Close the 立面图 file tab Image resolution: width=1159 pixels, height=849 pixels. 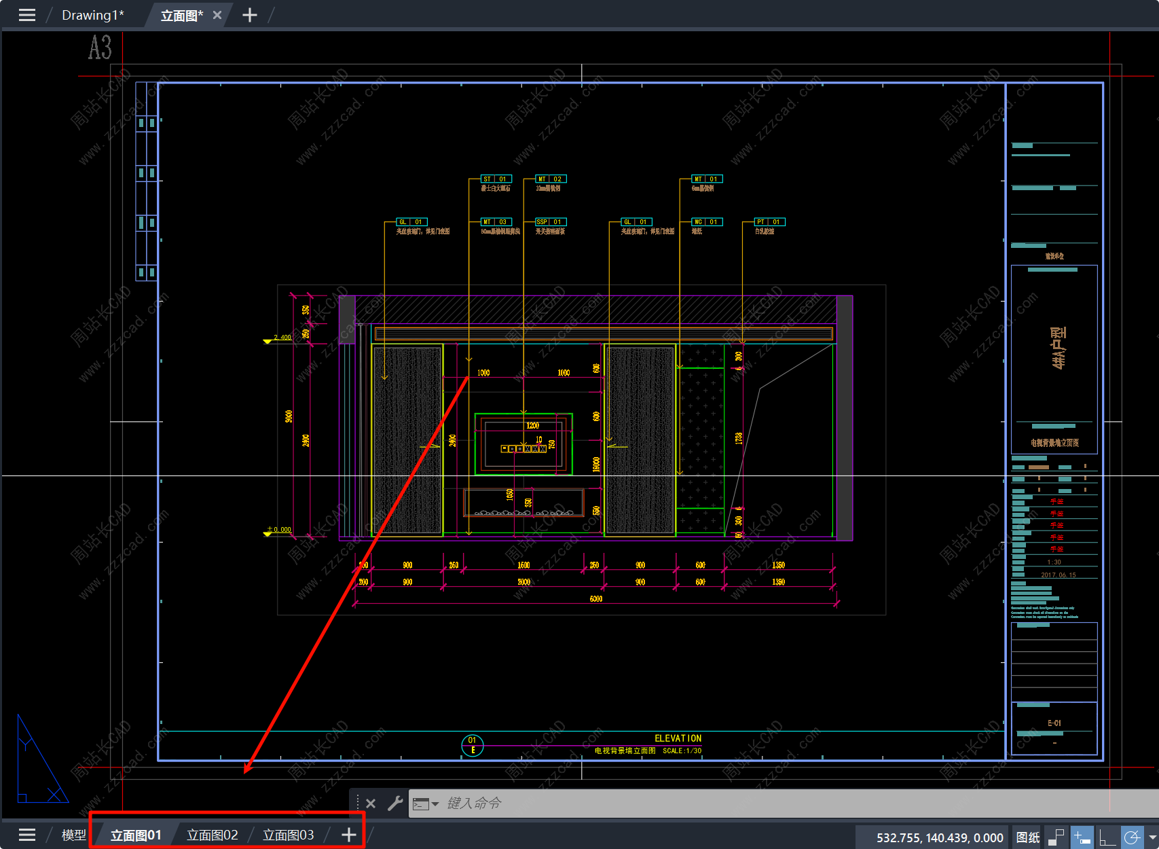(x=217, y=15)
